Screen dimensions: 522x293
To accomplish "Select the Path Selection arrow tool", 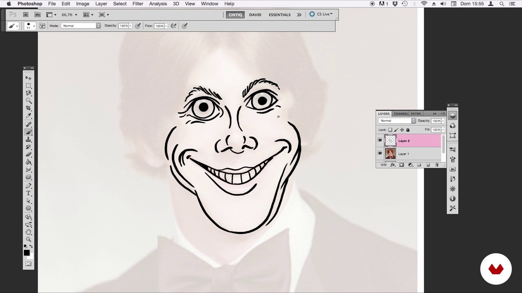I will [x=29, y=201].
